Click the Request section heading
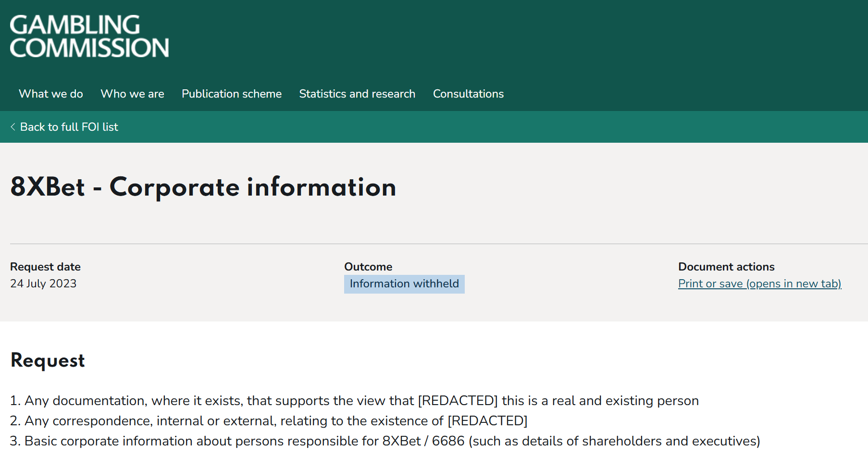Image resolution: width=868 pixels, height=469 pixels. tap(48, 360)
